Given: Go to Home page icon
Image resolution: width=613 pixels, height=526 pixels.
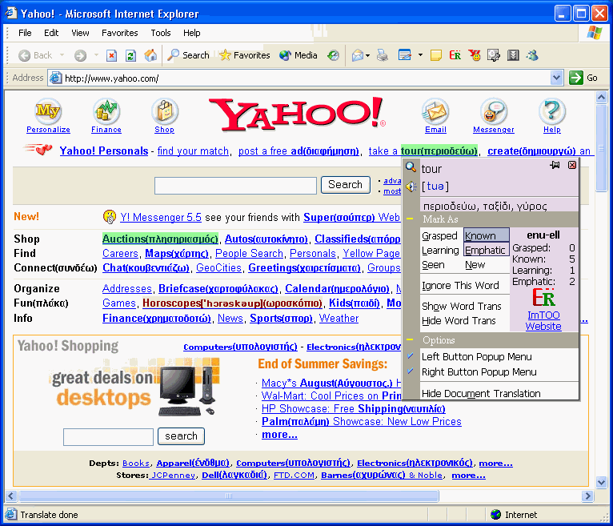Looking at the screenshot, I should pyautogui.click(x=150, y=55).
